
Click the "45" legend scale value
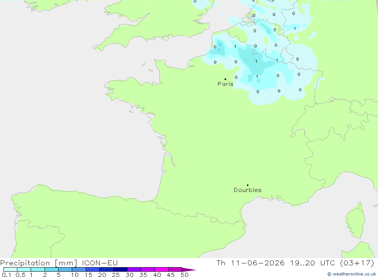(x=171, y=275)
